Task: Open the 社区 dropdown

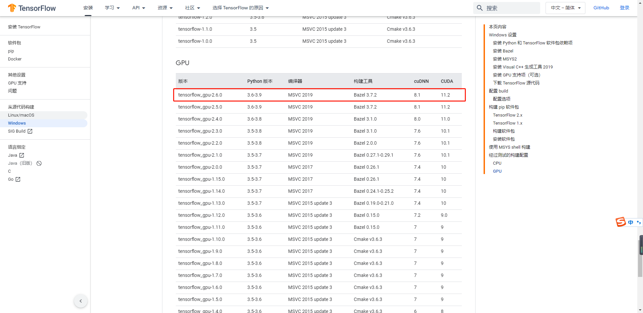Action: pyautogui.click(x=193, y=8)
